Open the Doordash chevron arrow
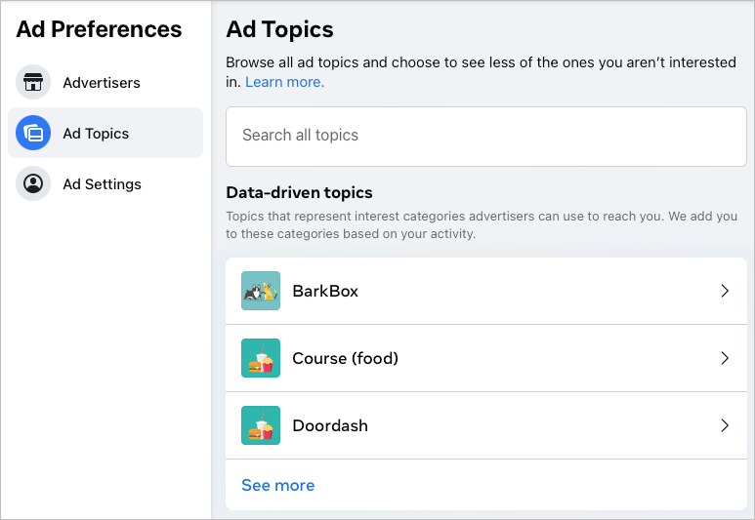755x520 pixels. pos(725,425)
